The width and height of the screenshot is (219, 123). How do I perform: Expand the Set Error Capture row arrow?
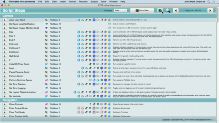(x=4, y=84)
